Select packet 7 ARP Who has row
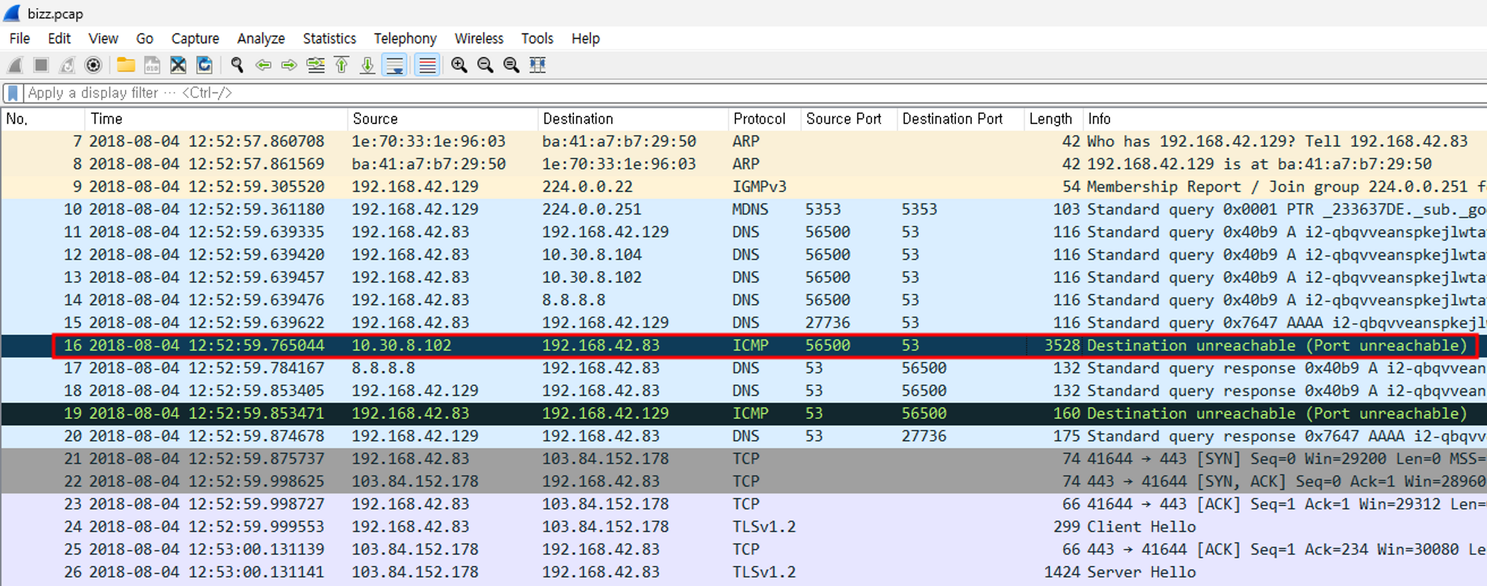The height and width of the screenshot is (586, 1487). (x=743, y=141)
